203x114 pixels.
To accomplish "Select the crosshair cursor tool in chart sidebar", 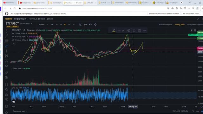I will pyautogui.click(x=6, y=31).
